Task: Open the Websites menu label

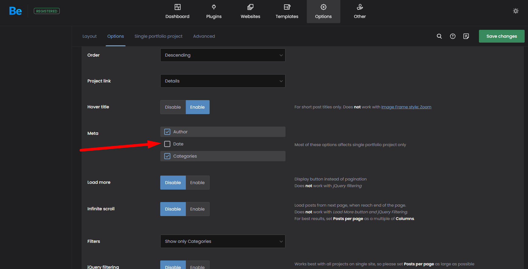Action: point(250,16)
